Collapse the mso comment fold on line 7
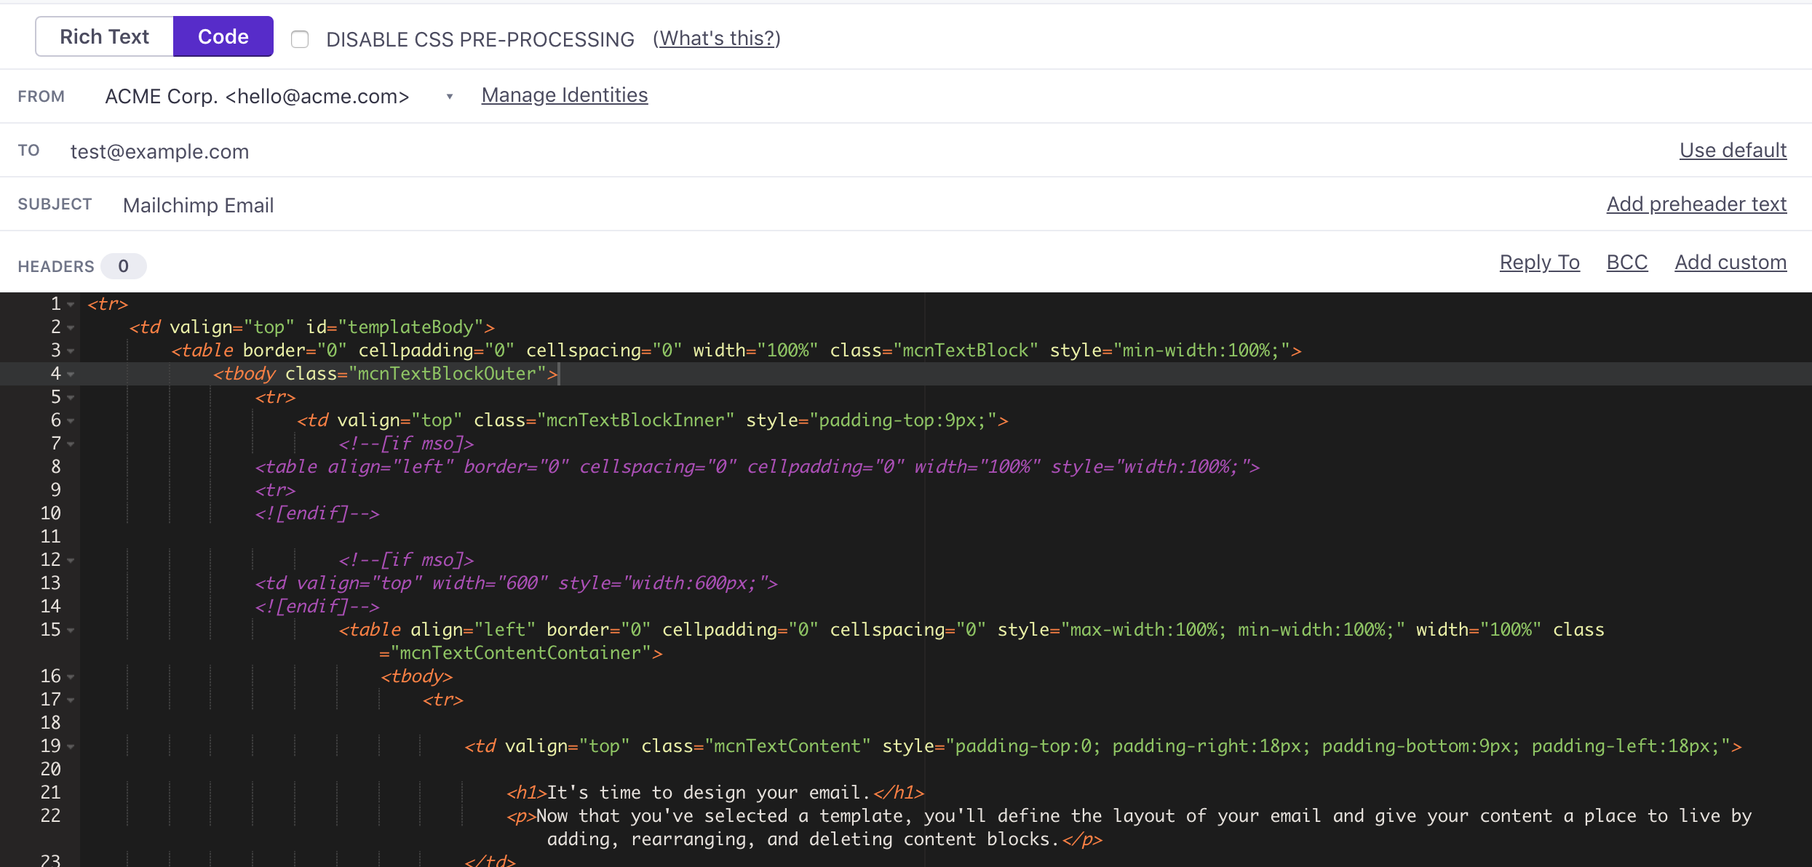Screen dimensions: 1812x867 pos(71,443)
